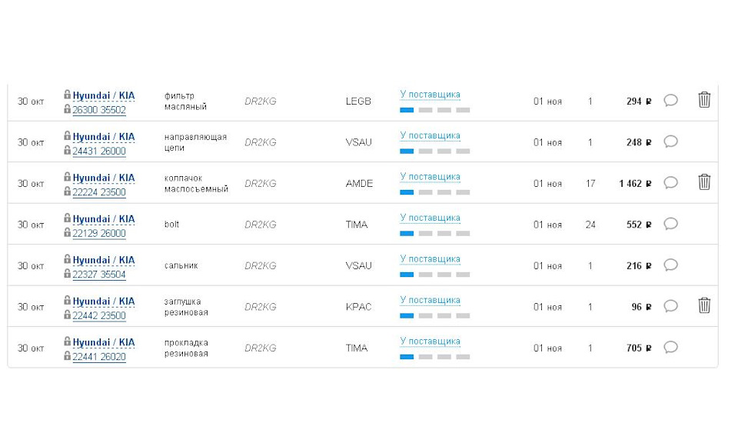Open comment for the 1 462 ₽ item
The height and width of the screenshot is (433, 738).
pyautogui.click(x=670, y=183)
